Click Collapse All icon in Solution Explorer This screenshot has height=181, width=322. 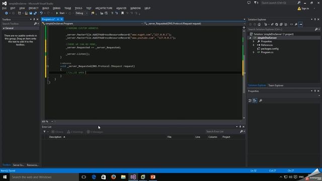click(281, 25)
